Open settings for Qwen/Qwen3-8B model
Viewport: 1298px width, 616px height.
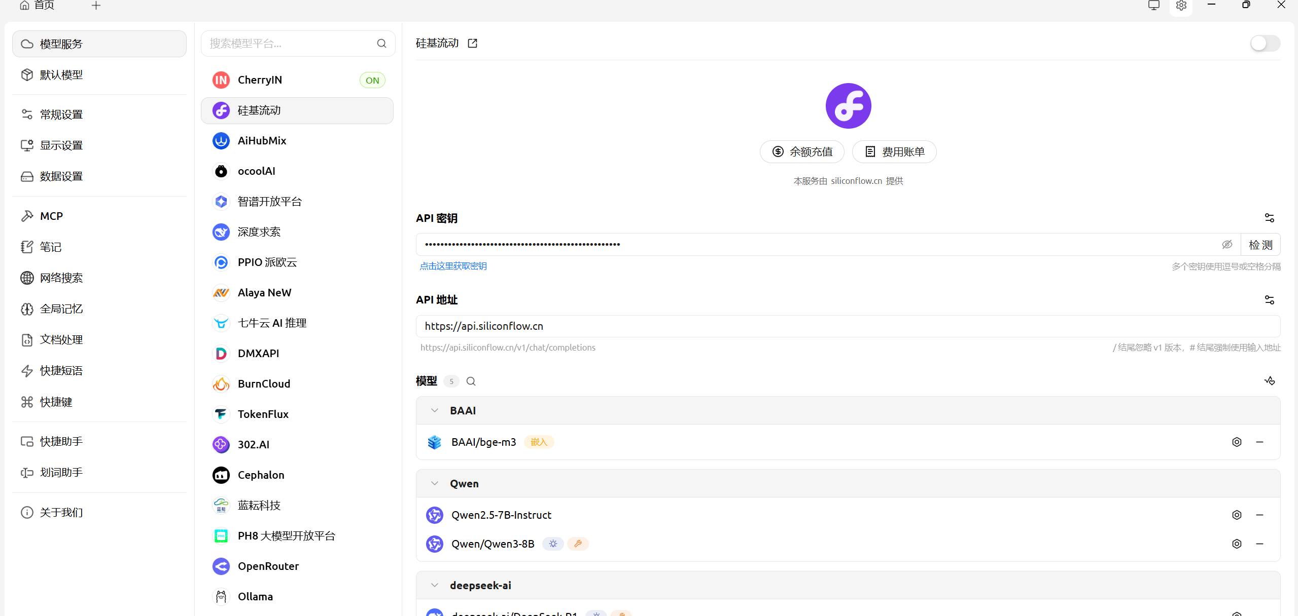[x=1237, y=544]
